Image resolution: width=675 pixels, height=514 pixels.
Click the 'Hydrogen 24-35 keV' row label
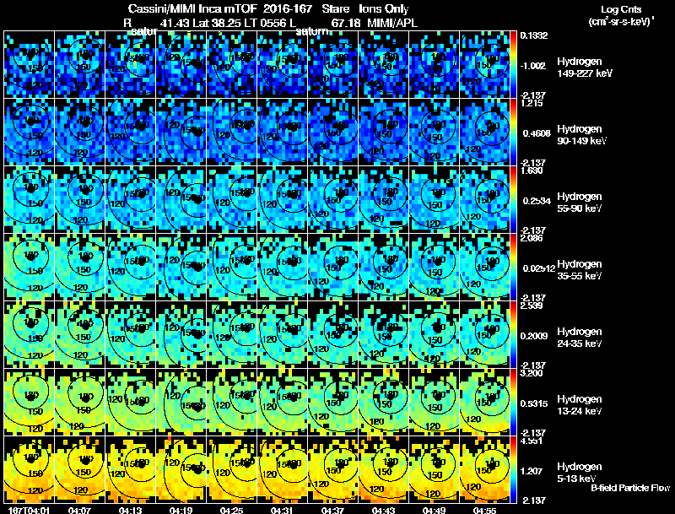[x=580, y=338]
